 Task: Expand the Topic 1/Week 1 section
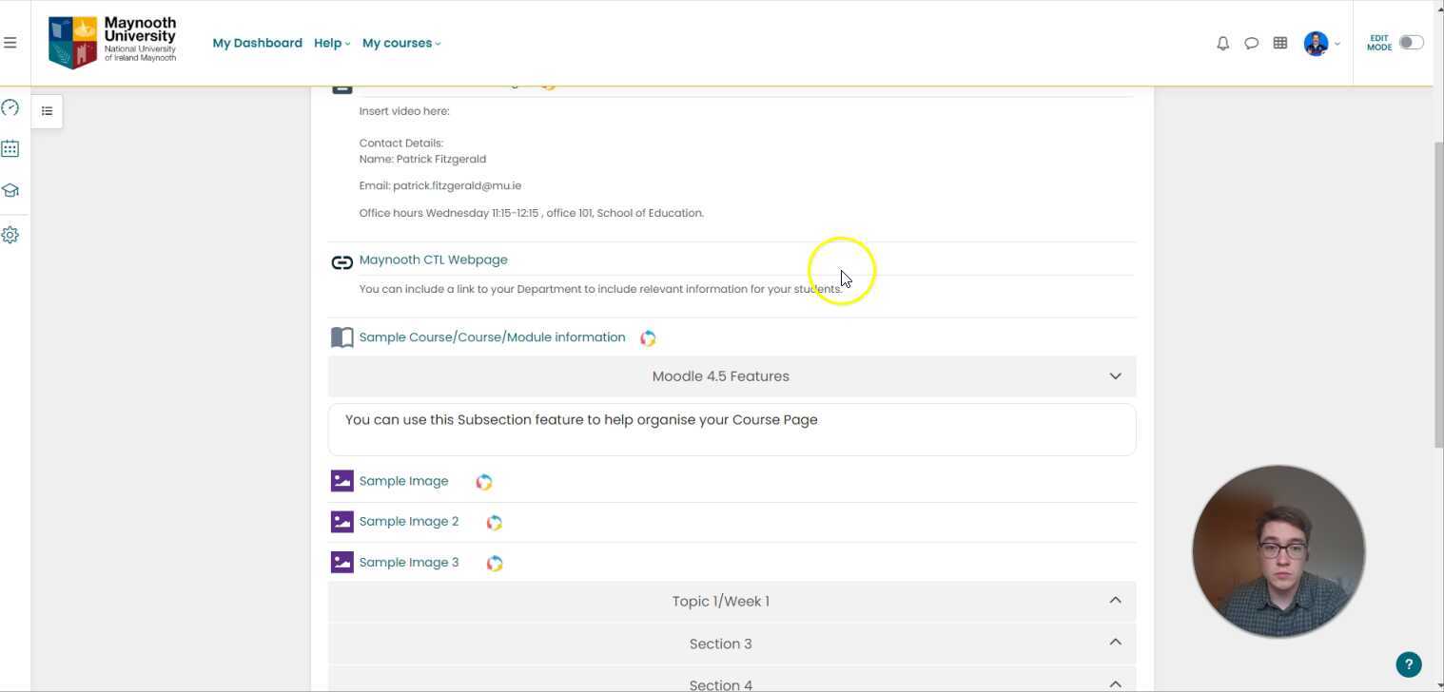coord(1115,601)
